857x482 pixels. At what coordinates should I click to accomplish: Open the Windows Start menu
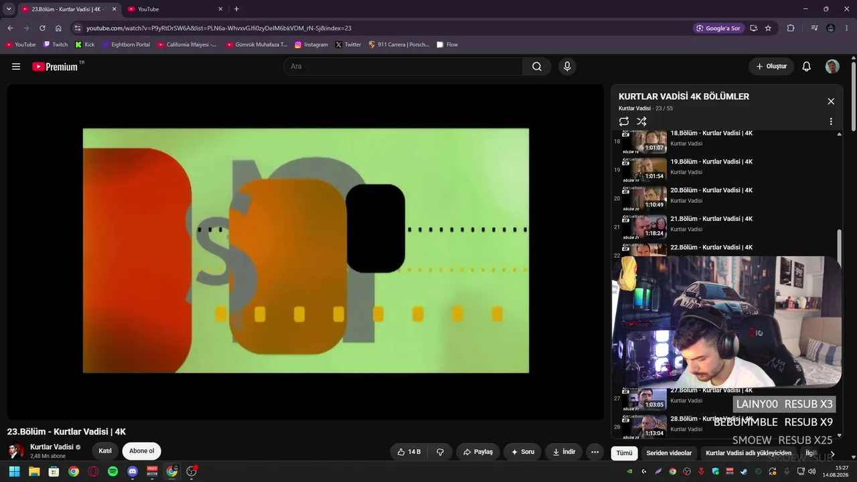[14, 471]
